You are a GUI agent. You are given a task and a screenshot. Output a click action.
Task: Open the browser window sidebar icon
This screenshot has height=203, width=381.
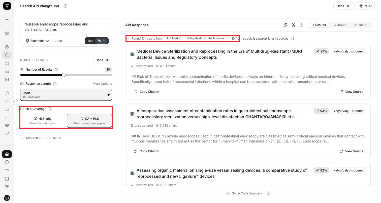pyautogui.click(x=7, y=63)
